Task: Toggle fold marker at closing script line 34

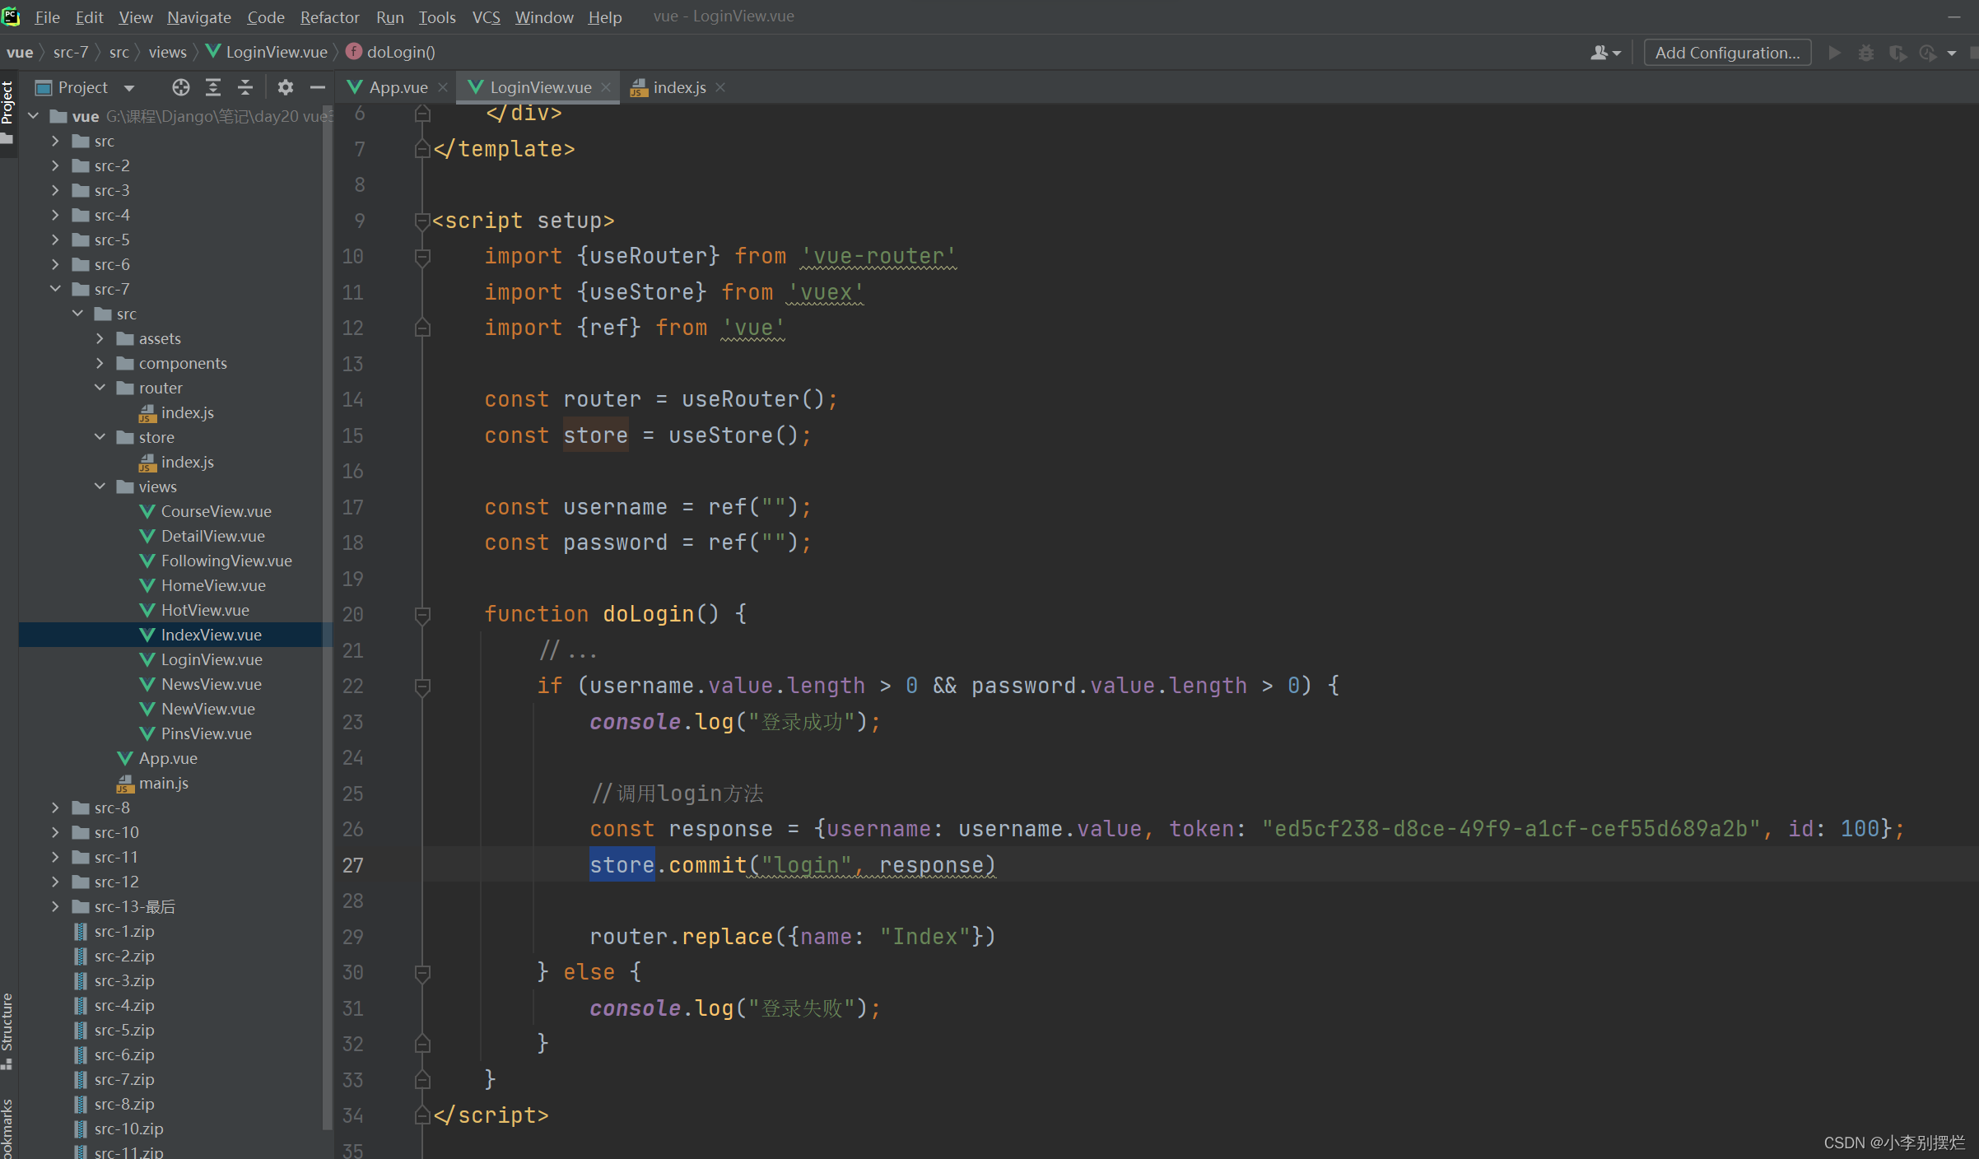Action: [x=422, y=1115]
